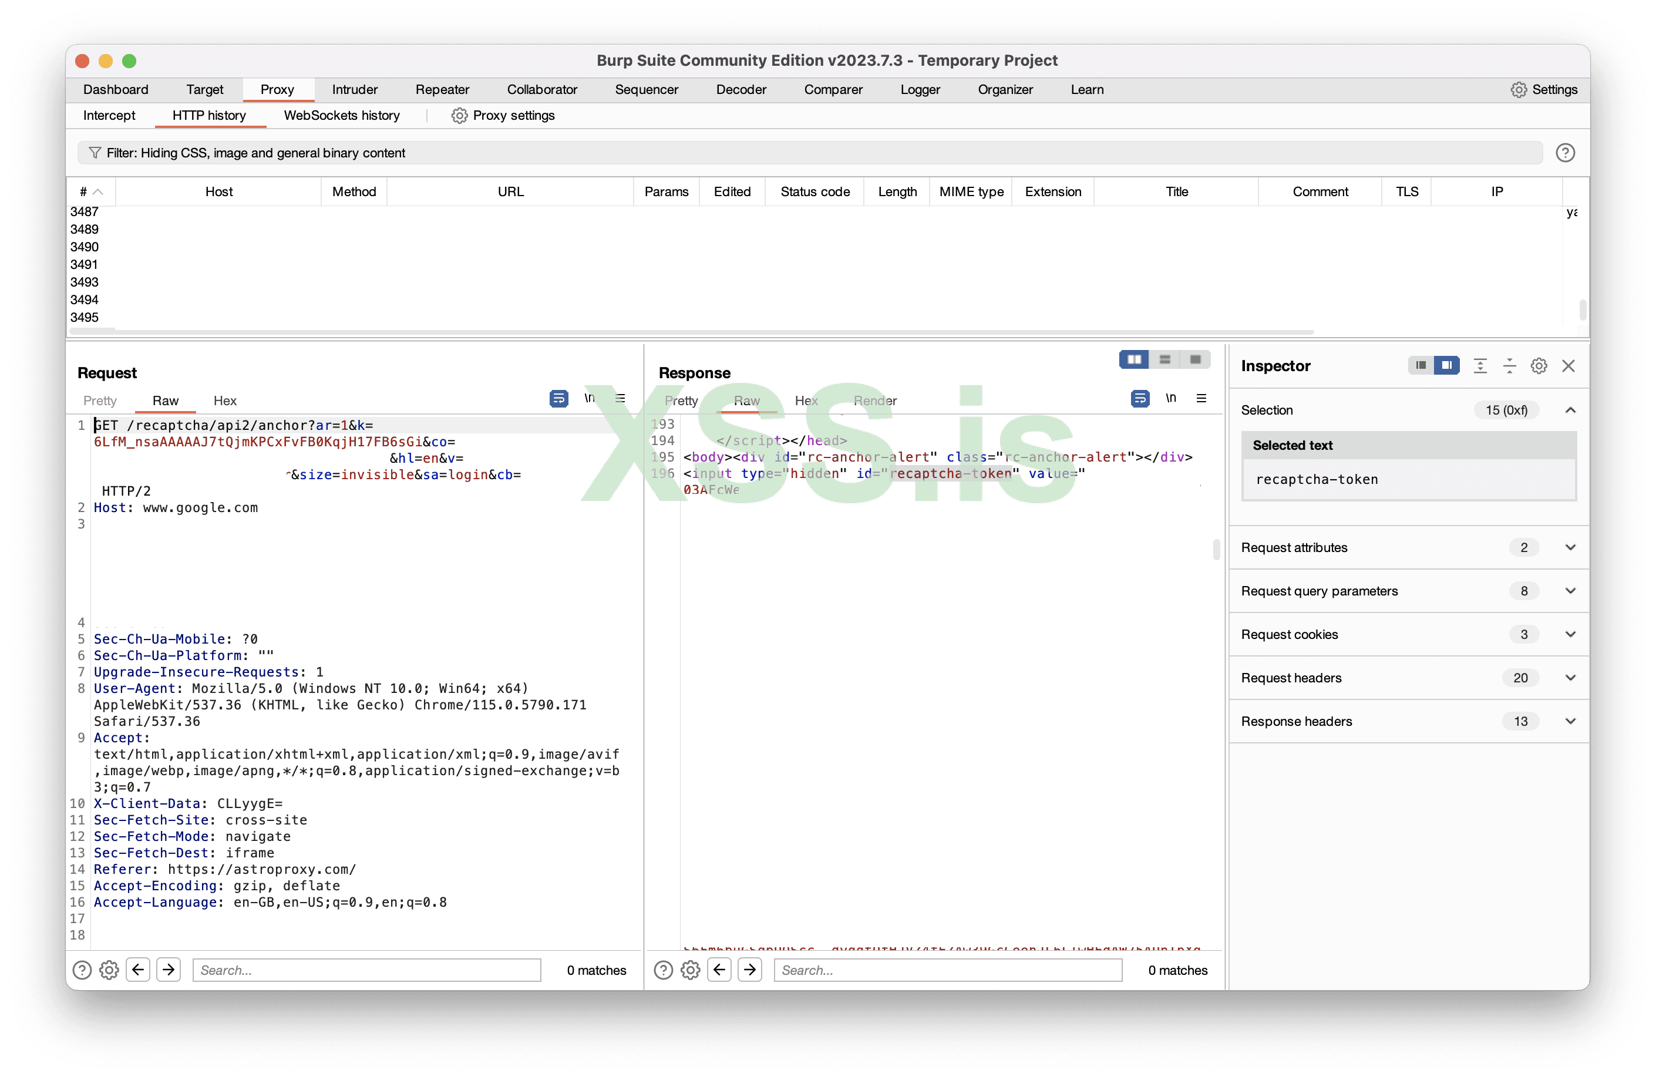Screen dimensions: 1656x1077
Task: Collapse the Selection section chevron
Action: (x=1570, y=410)
